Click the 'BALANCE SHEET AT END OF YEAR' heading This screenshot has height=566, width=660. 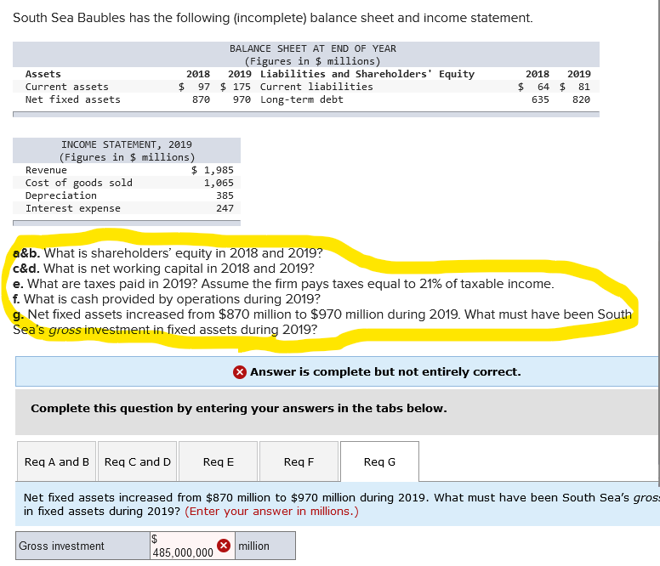[313, 48]
